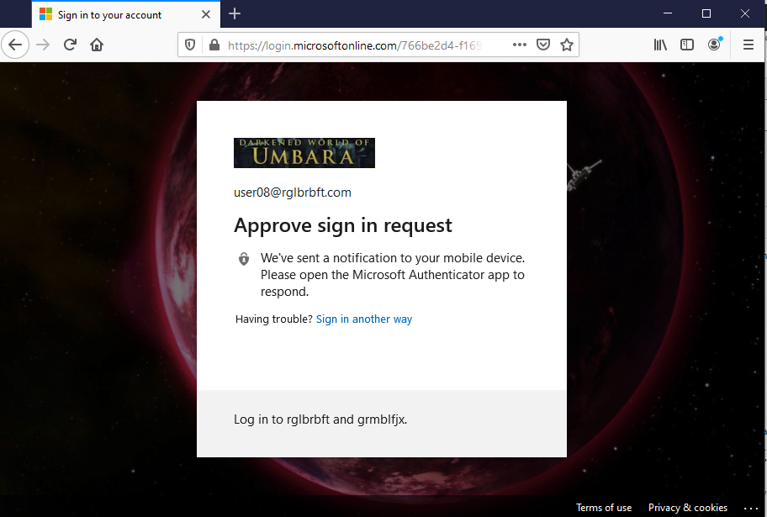Viewport: 767px width, 517px height.
Task: Save page to Pocket
Action: [543, 45]
